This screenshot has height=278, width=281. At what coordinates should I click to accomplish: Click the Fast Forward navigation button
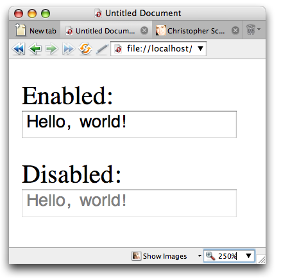pos(69,49)
